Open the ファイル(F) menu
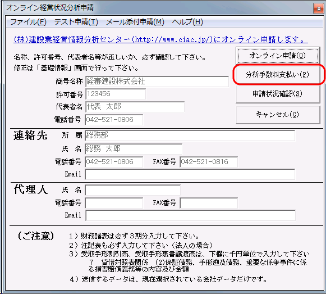 tap(28, 22)
